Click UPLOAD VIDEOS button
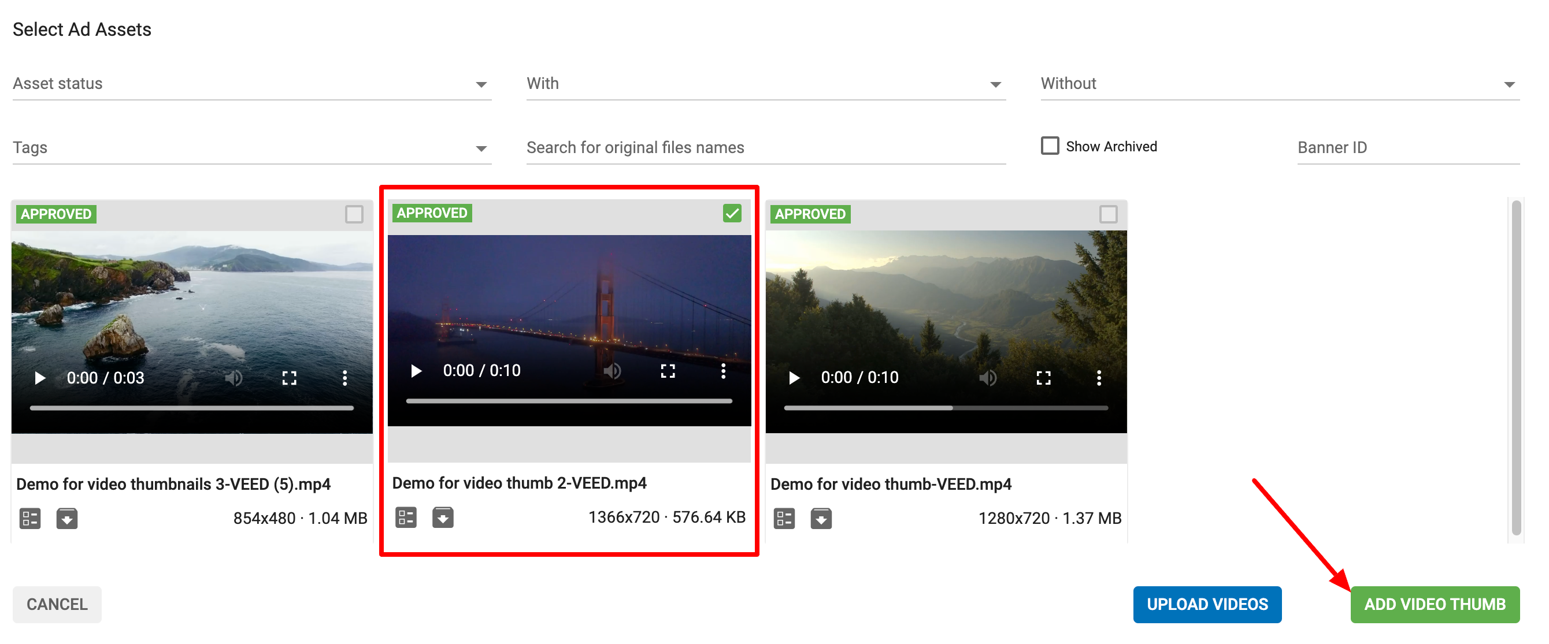 point(1207,604)
